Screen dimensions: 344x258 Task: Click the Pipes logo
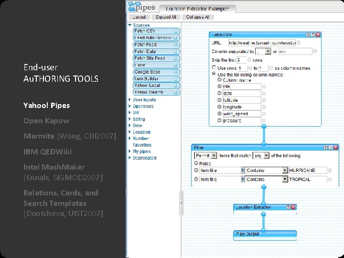141,7
